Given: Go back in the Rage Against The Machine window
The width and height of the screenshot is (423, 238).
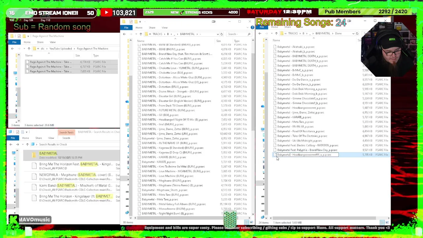Looking at the screenshot, I should pos(12,49).
